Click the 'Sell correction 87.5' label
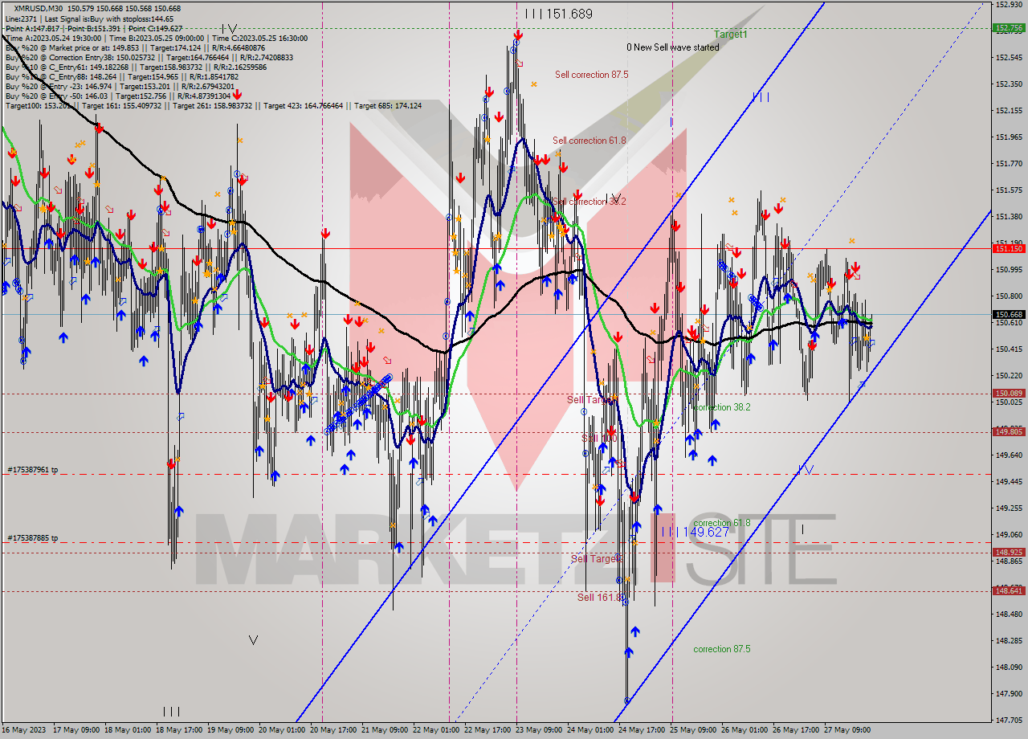Screen dimensions: 1028x739 (x=592, y=75)
